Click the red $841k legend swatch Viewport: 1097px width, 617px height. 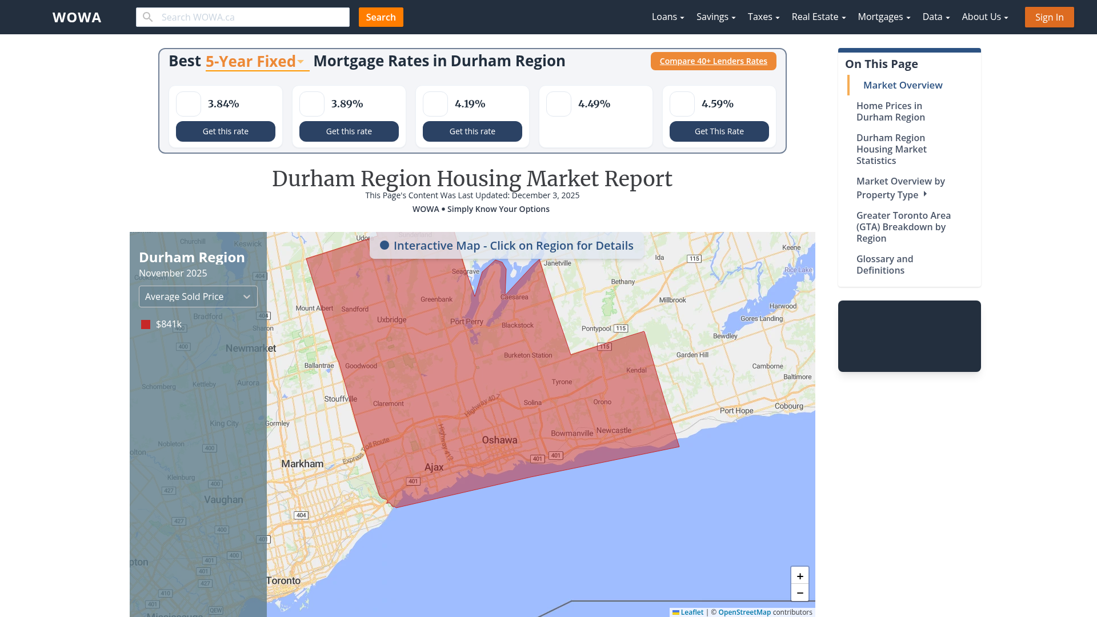pos(145,324)
